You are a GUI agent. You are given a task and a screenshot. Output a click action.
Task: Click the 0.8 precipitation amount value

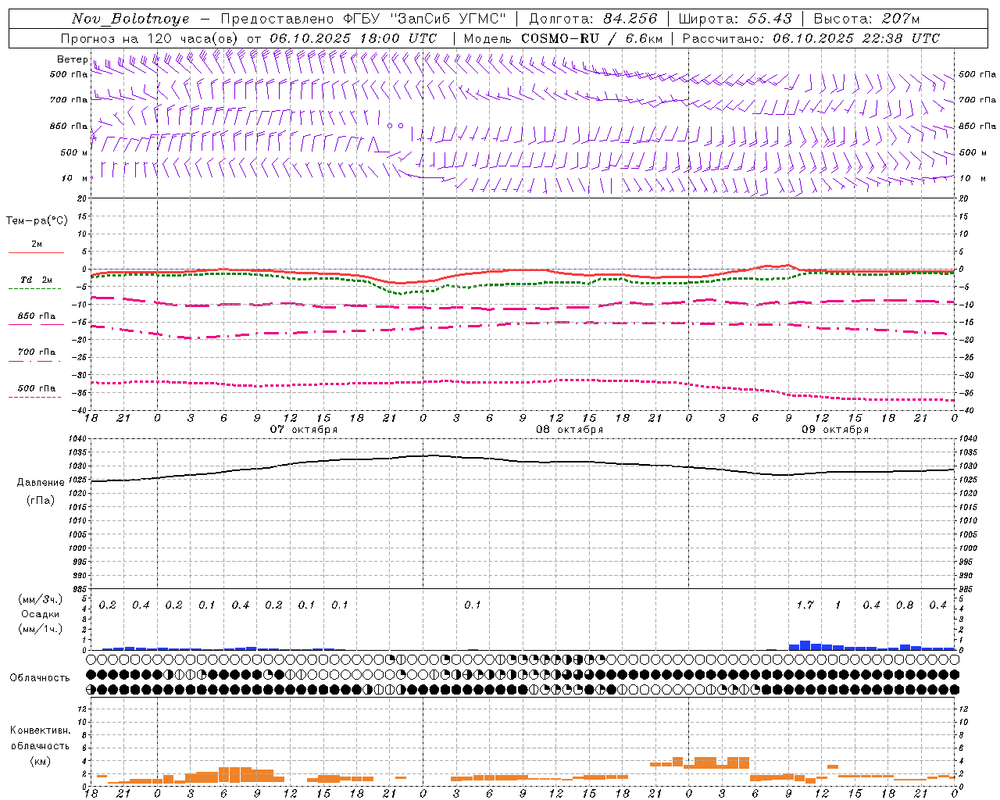[x=905, y=605]
